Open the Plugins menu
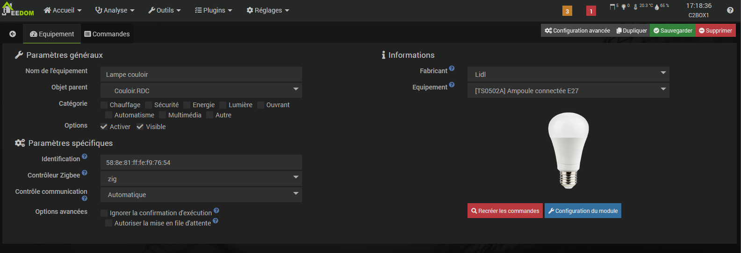 pyautogui.click(x=214, y=10)
